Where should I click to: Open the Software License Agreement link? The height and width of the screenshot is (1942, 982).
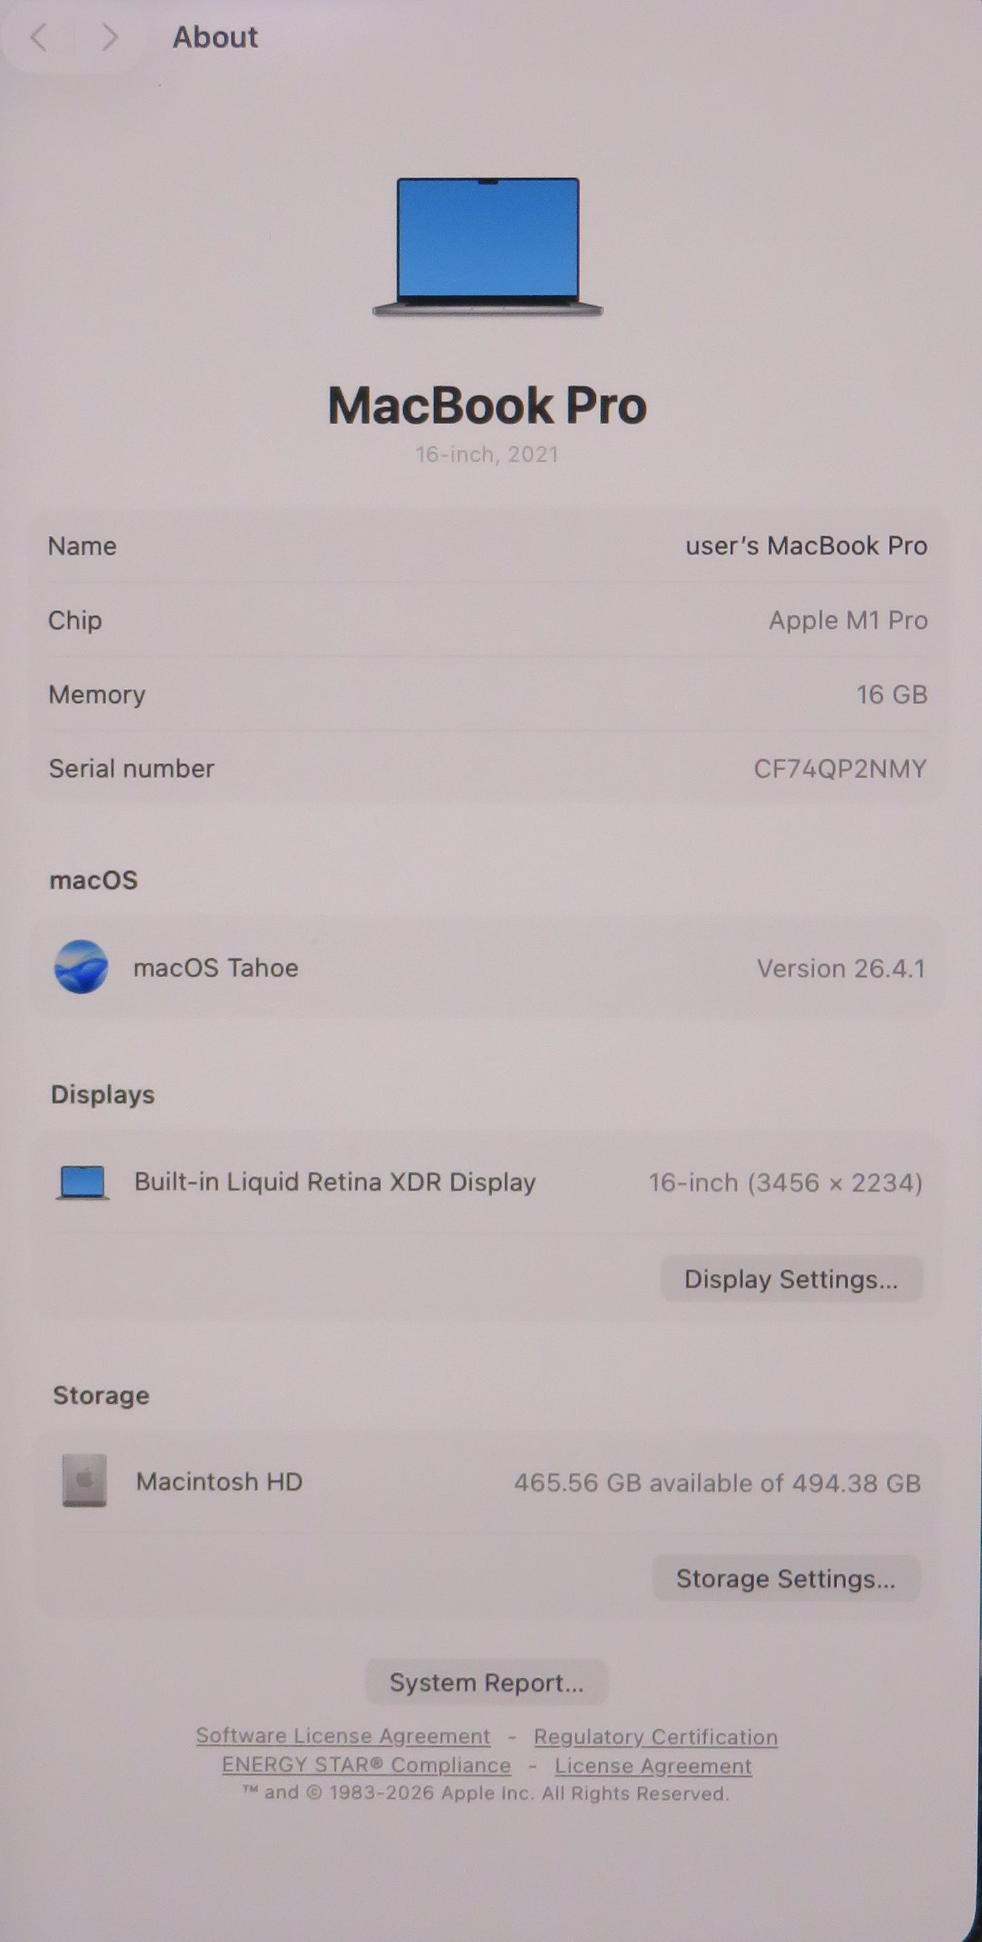point(343,1736)
